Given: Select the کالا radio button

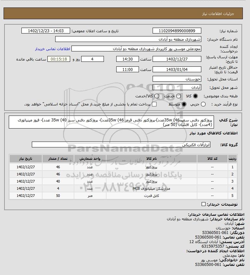Looking at the screenshot, I should (x=195, y=96).
